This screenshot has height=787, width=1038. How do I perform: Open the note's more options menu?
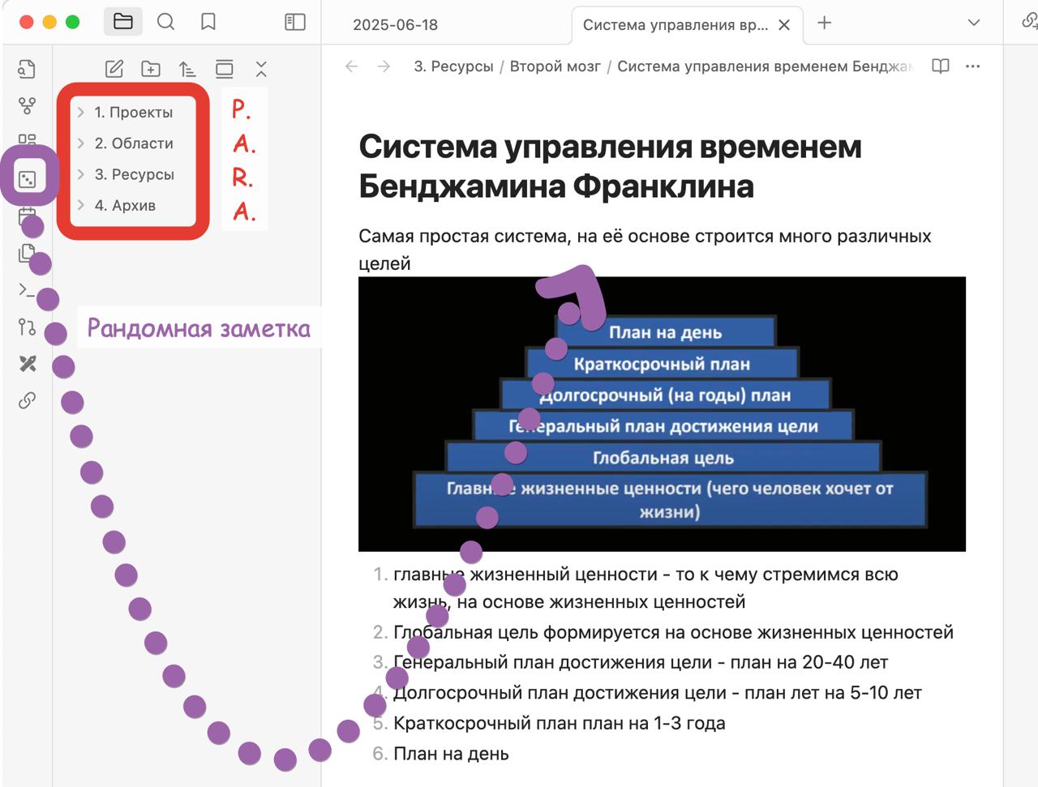tap(973, 66)
